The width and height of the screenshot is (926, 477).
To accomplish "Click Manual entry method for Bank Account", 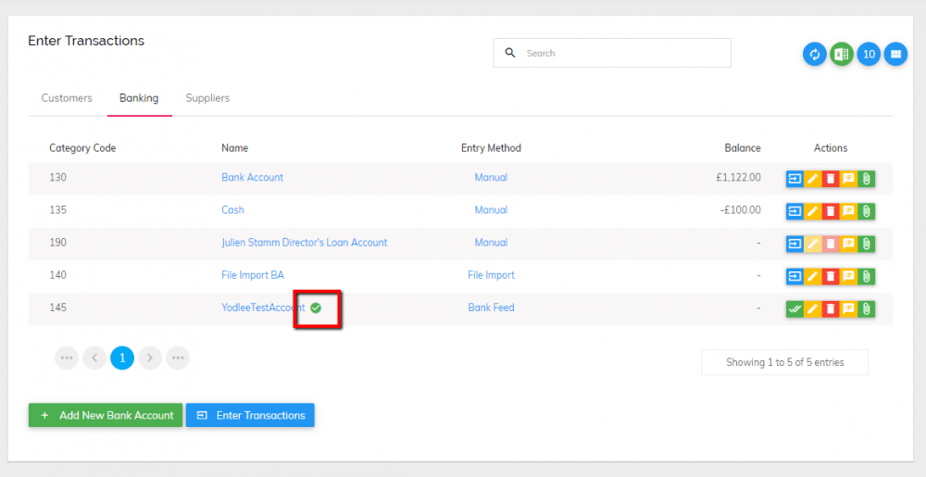I will point(491,177).
